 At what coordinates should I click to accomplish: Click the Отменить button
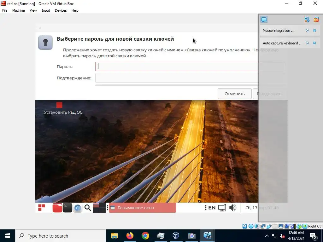pos(234,94)
